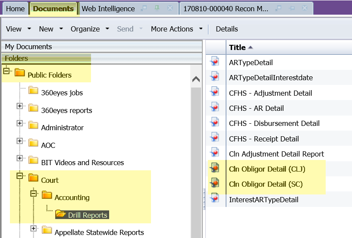This screenshot has height=238, width=352.
Task: Click the CFHS - Adjustment Detail icon
Action: pyautogui.click(x=215, y=92)
